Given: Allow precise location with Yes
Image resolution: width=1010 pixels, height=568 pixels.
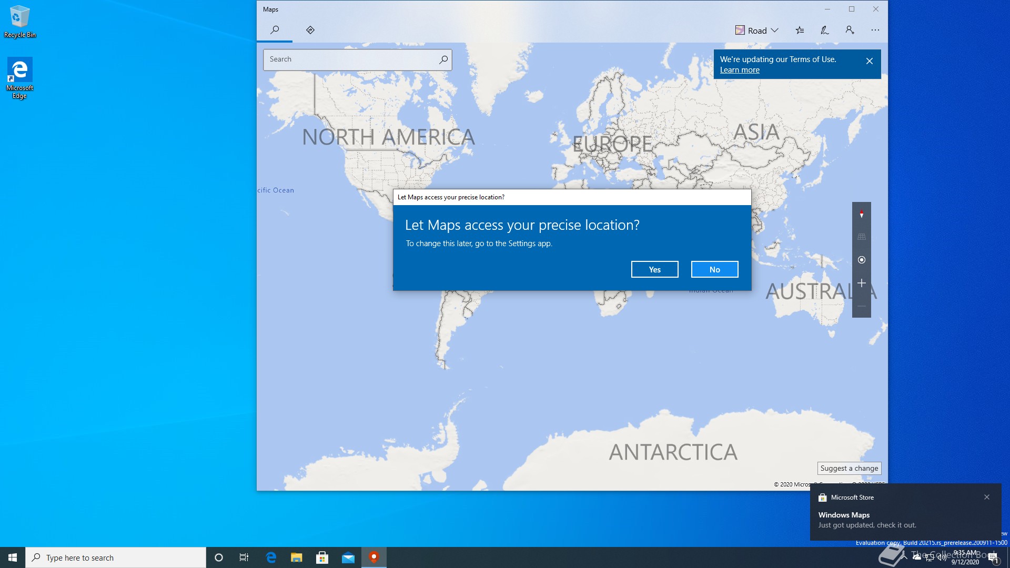Looking at the screenshot, I should (x=655, y=269).
